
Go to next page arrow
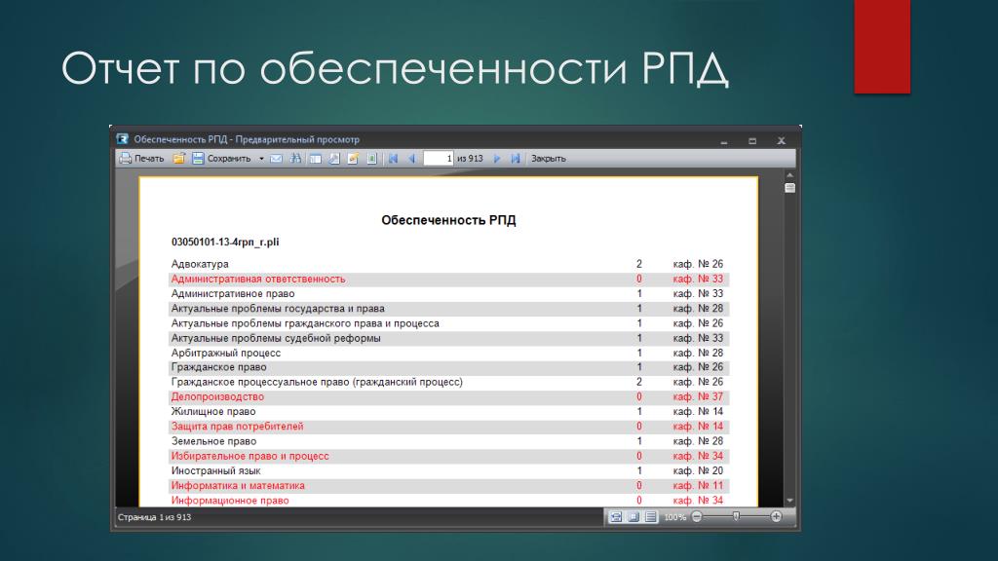point(497,159)
